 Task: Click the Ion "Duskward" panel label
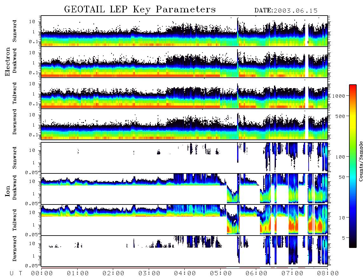[15, 187]
